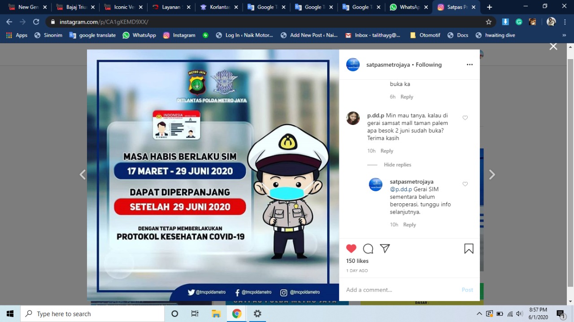Image resolution: width=574 pixels, height=322 pixels.
Task: Go to previous post arrow
Action: (83, 175)
